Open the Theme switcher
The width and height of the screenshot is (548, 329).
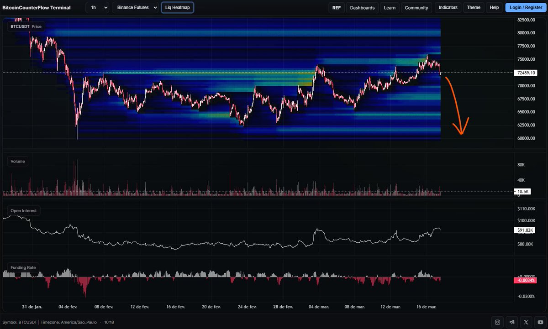tap(474, 7)
